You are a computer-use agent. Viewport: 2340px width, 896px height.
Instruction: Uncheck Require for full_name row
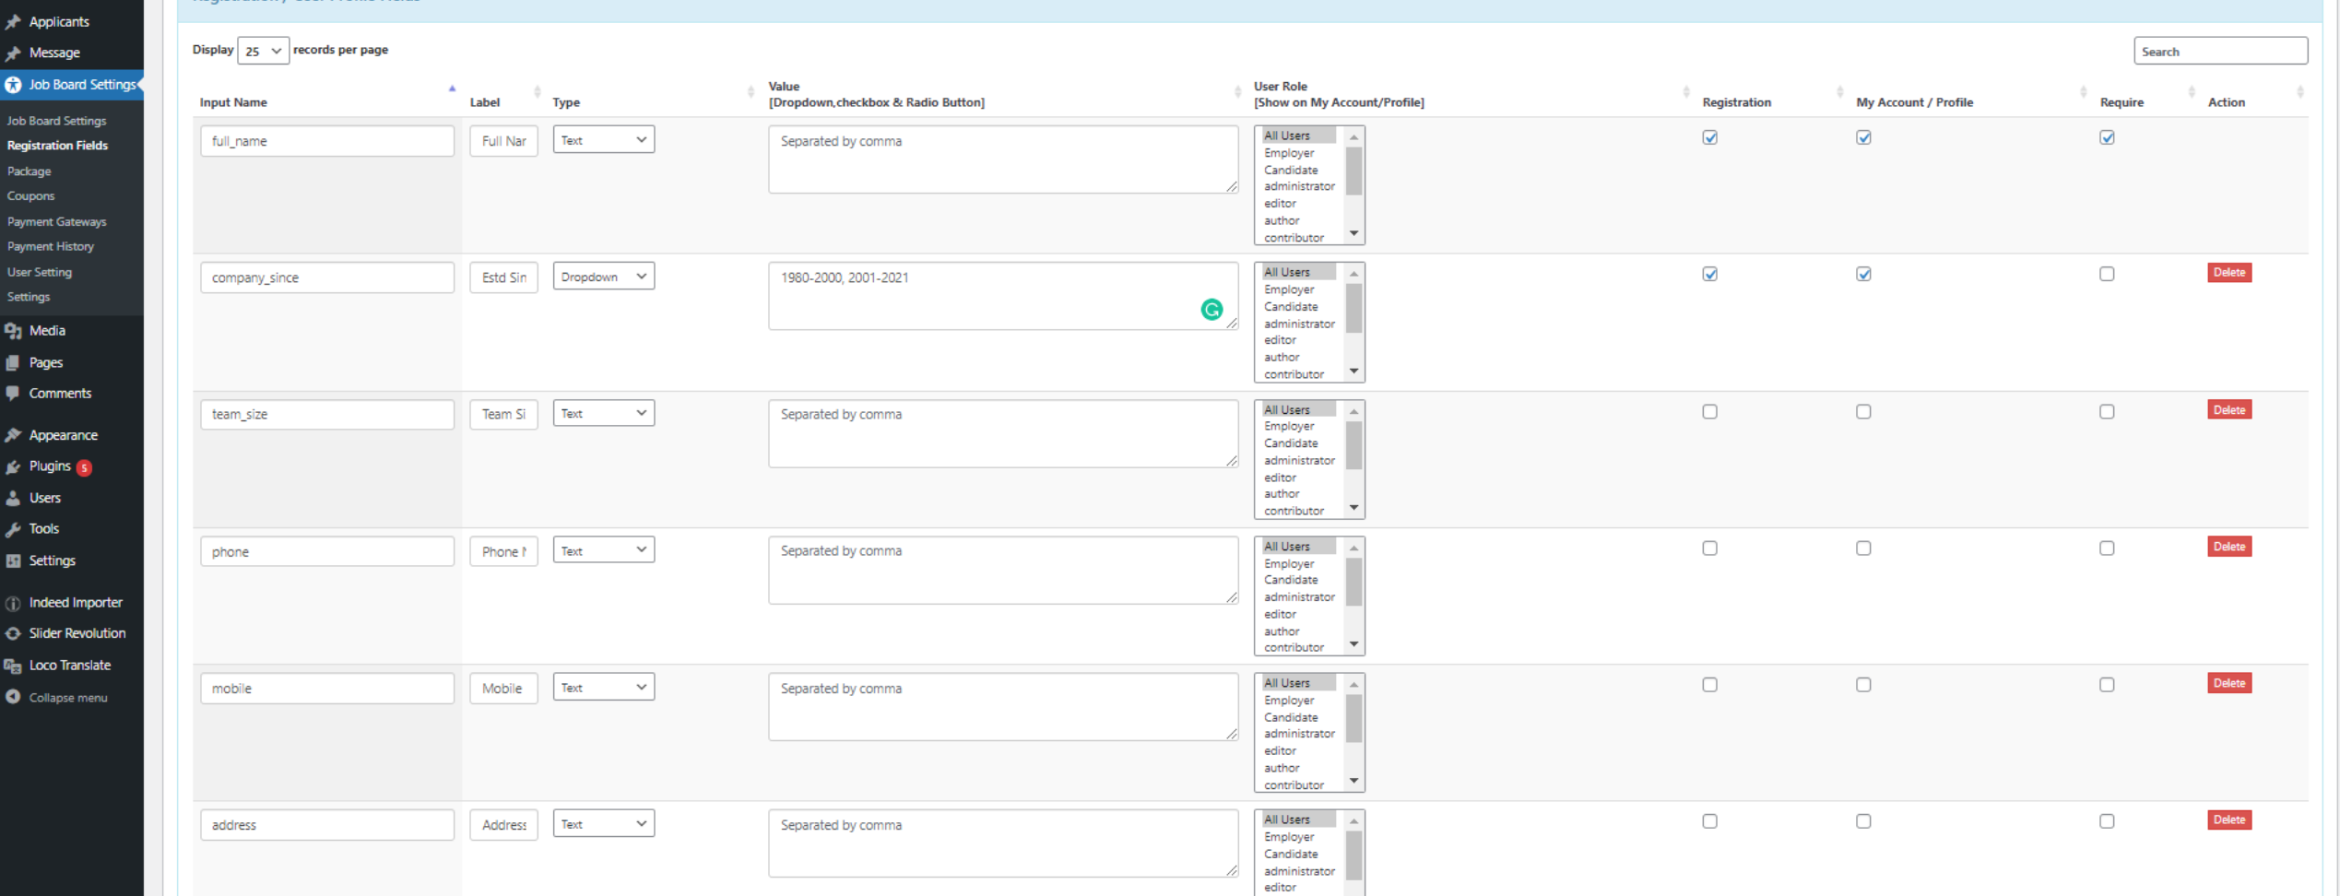pos(2107,137)
